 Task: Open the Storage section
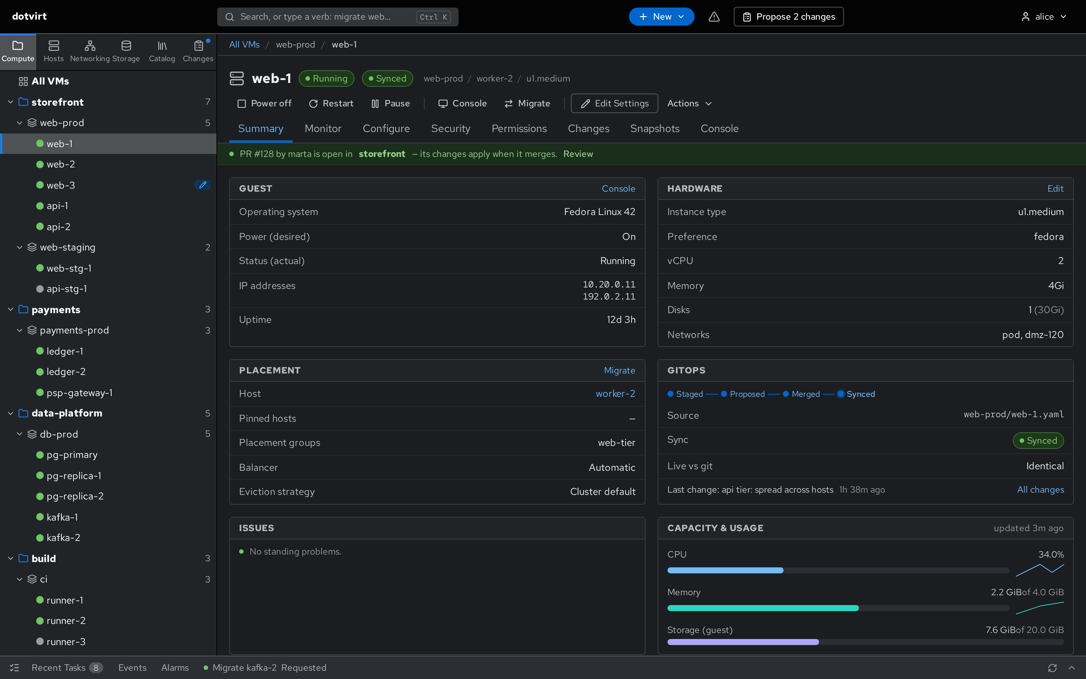point(126,52)
